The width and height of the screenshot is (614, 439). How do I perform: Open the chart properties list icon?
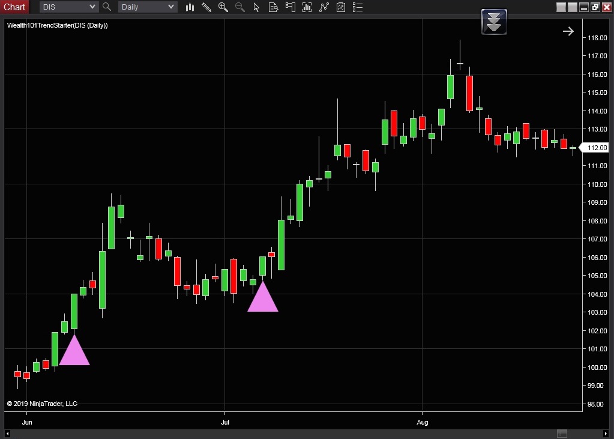pos(358,7)
